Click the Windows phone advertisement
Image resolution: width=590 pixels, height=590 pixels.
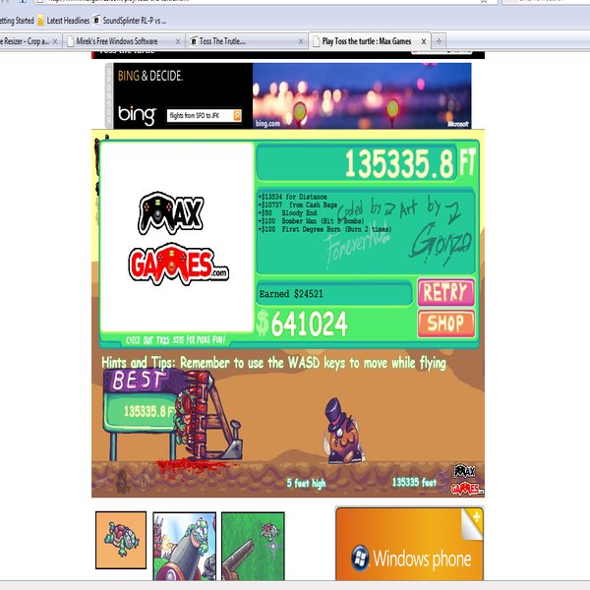point(409,545)
